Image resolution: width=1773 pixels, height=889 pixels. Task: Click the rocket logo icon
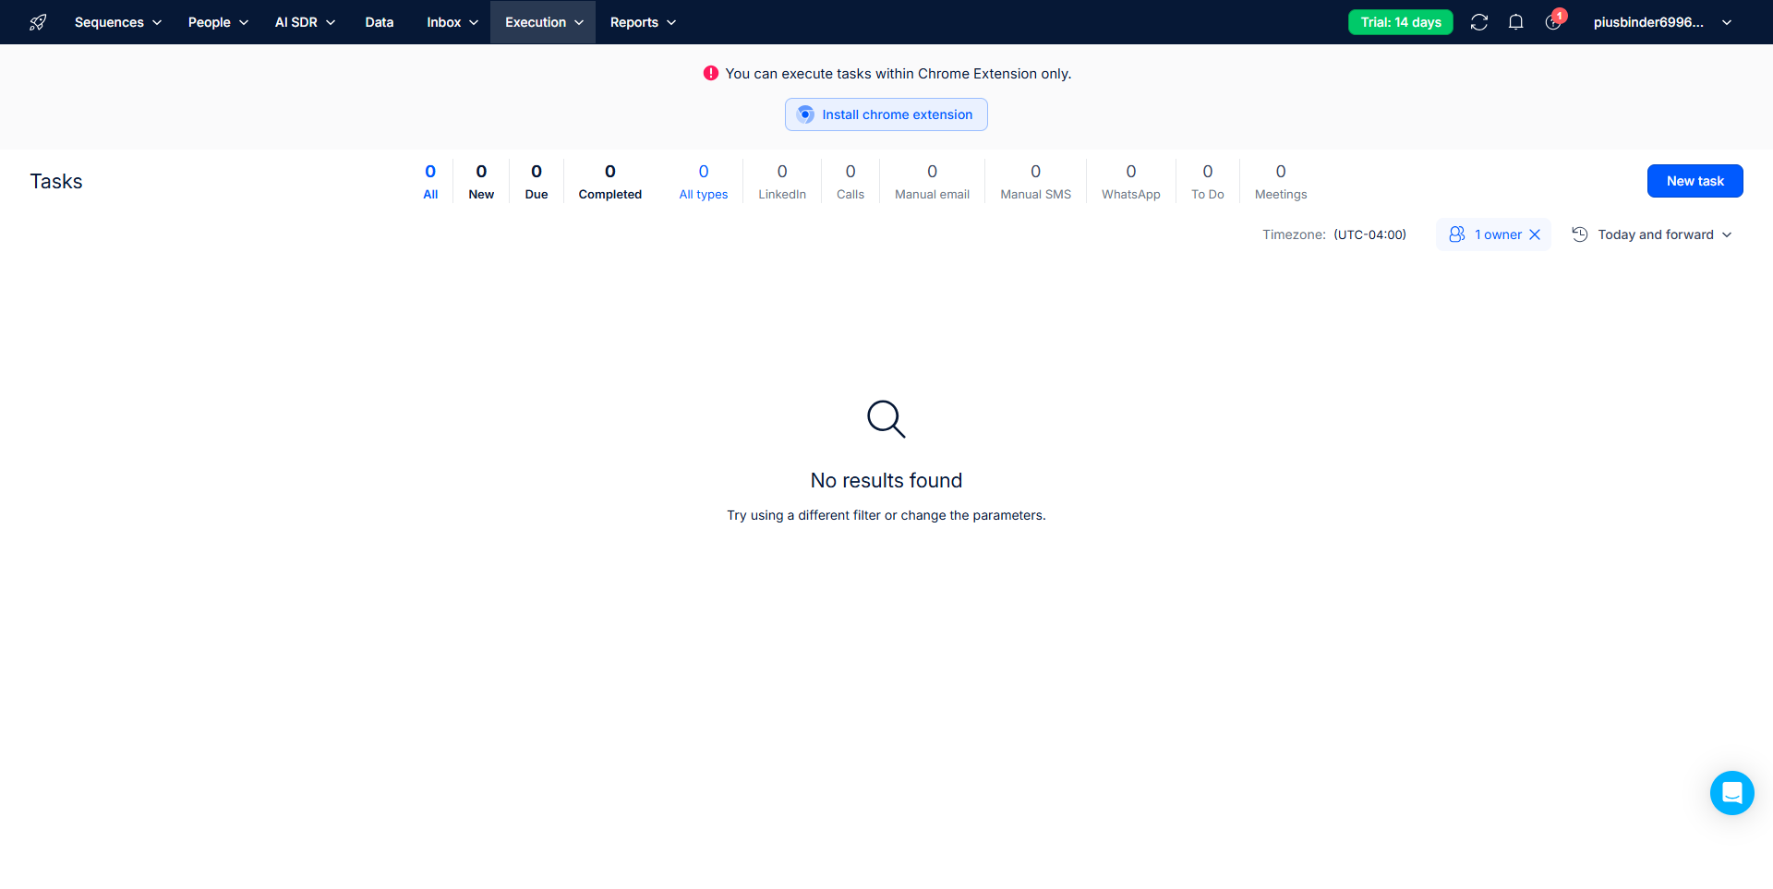point(38,22)
